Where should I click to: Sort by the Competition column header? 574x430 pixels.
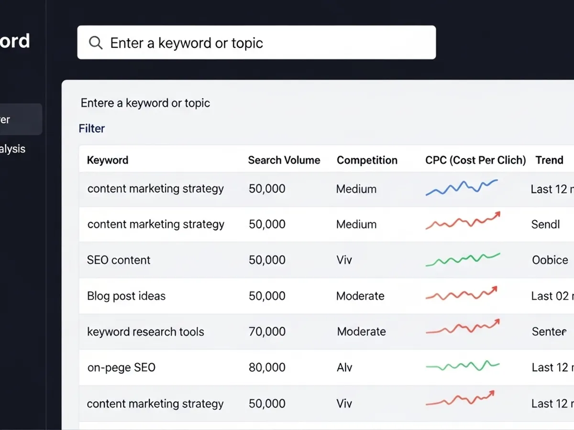(x=367, y=160)
